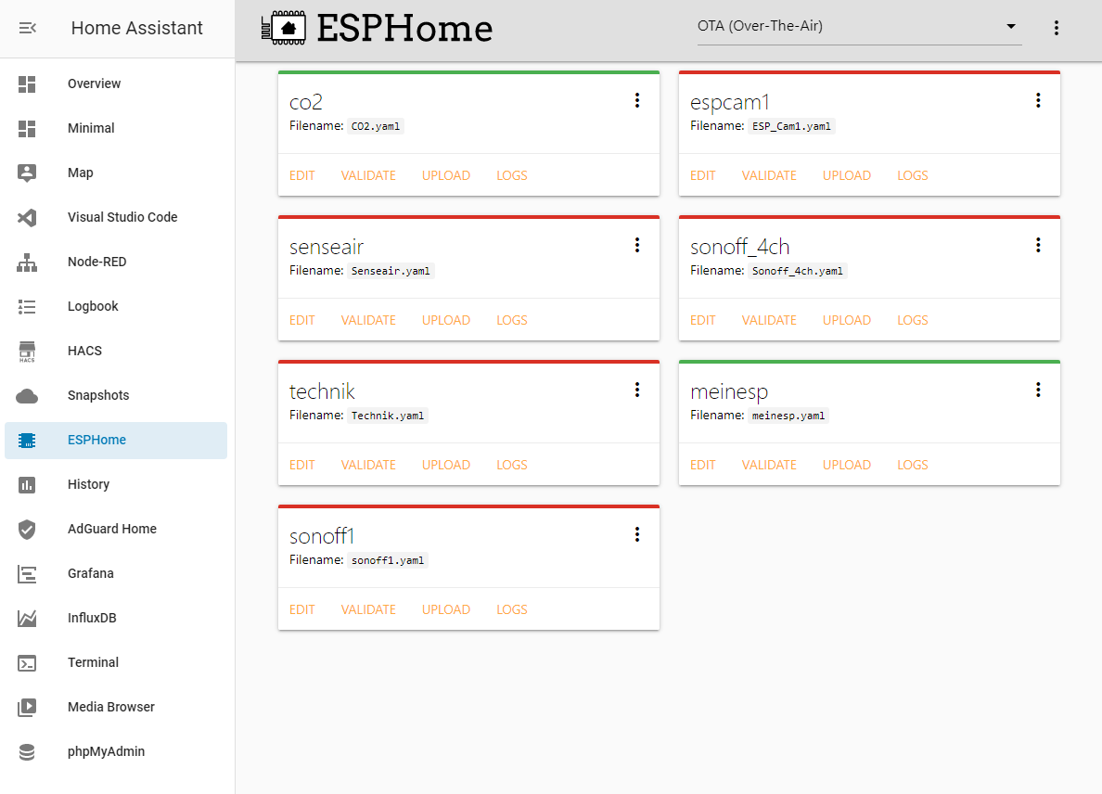Open Snapshots using the cloud icon
Image resolution: width=1102 pixels, height=794 pixels.
[27, 395]
